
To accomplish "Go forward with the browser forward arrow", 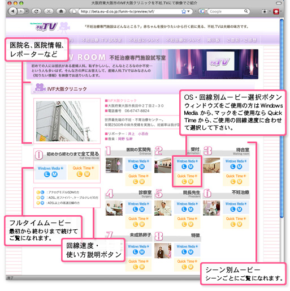I will pyautogui.click(x=21, y=11).
